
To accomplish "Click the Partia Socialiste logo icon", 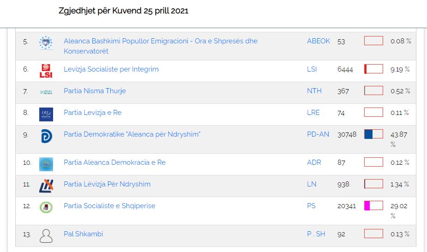I will [x=46, y=207].
